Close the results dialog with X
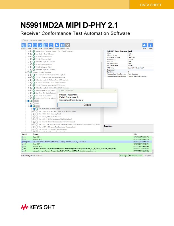The width and height of the screenshot is (174, 226). pos(115,91)
